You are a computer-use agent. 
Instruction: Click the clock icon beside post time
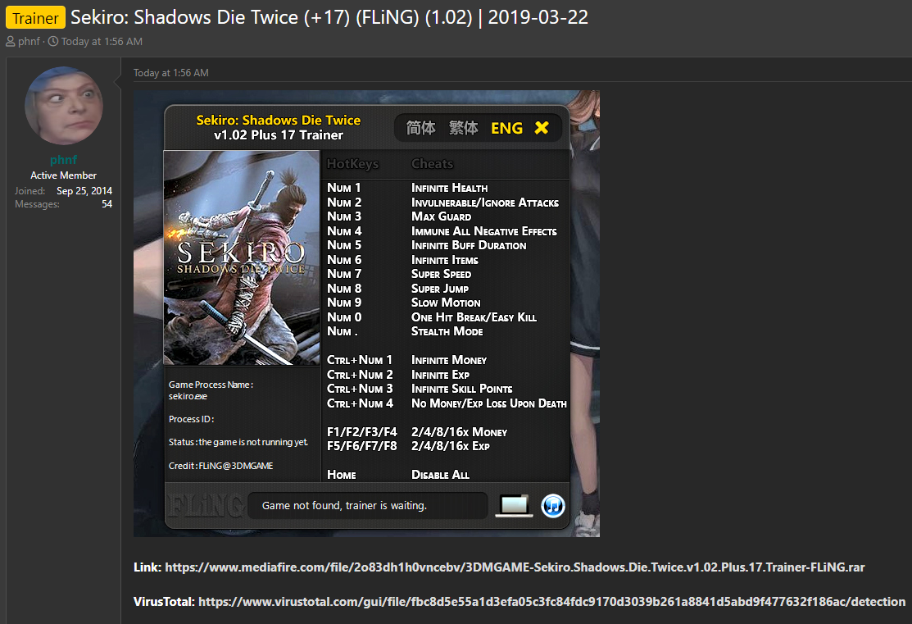click(x=53, y=41)
